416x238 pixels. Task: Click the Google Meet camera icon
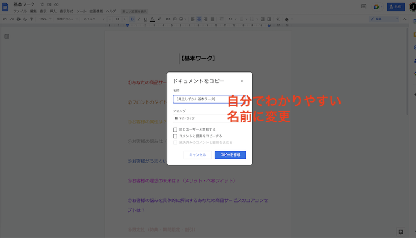(377, 7)
